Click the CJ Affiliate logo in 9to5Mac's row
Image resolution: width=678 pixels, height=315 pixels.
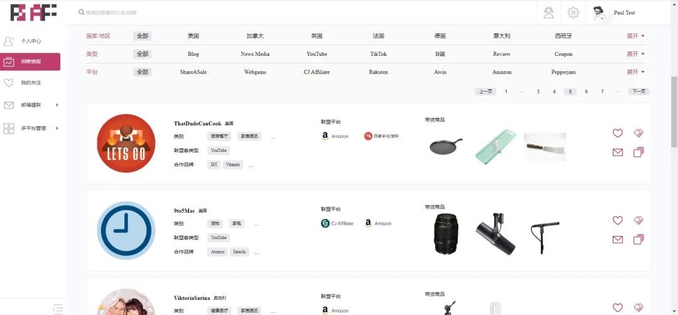[325, 223]
